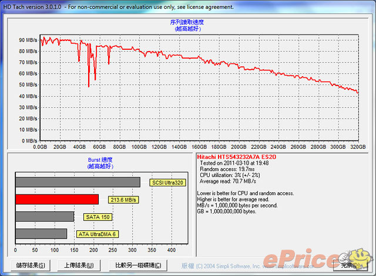376x276 pixels.
Task: Click the 序列讀取速度 chart title
Action: tap(187, 22)
